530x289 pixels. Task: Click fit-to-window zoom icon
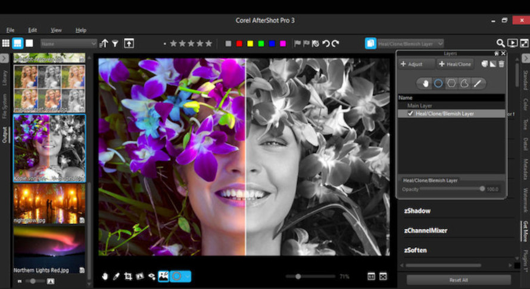click(383, 276)
